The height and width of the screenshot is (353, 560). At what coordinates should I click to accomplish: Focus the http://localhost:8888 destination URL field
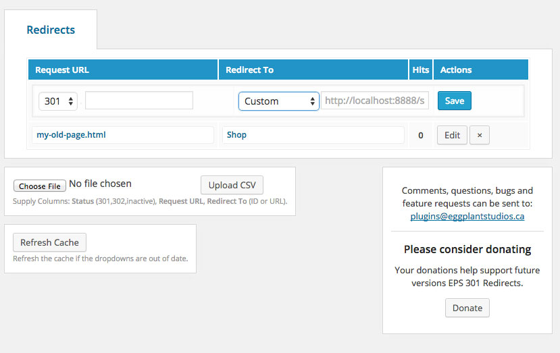pyautogui.click(x=375, y=101)
